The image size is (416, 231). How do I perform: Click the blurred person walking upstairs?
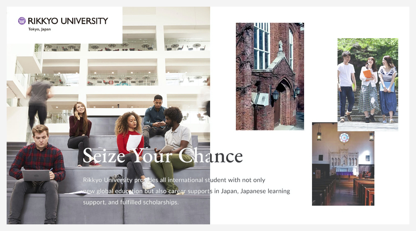coord(39,102)
